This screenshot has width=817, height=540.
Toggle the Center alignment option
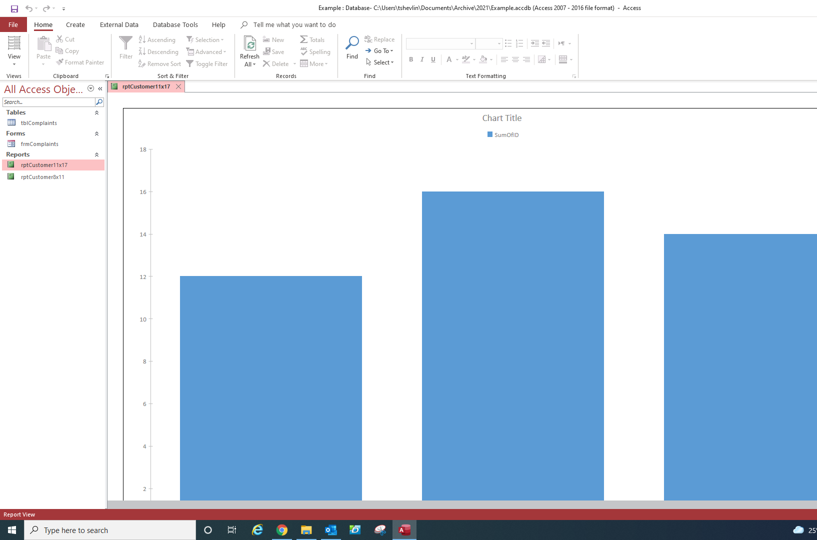pyautogui.click(x=515, y=59)
